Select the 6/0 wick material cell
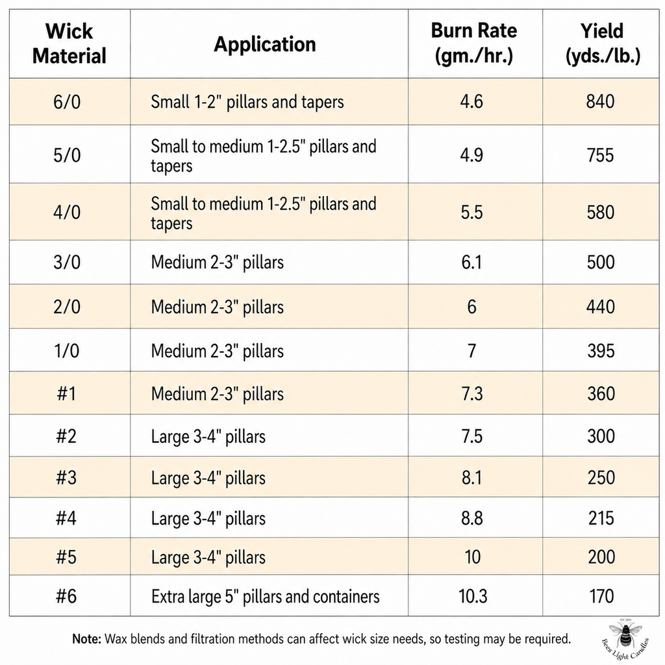Screen dimensions: 665x665 pyautogui.click(x=67, y=102)
